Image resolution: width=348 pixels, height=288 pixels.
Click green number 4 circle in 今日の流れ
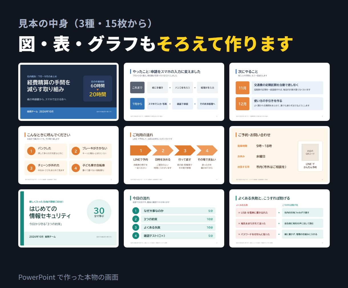click(136, 236)
